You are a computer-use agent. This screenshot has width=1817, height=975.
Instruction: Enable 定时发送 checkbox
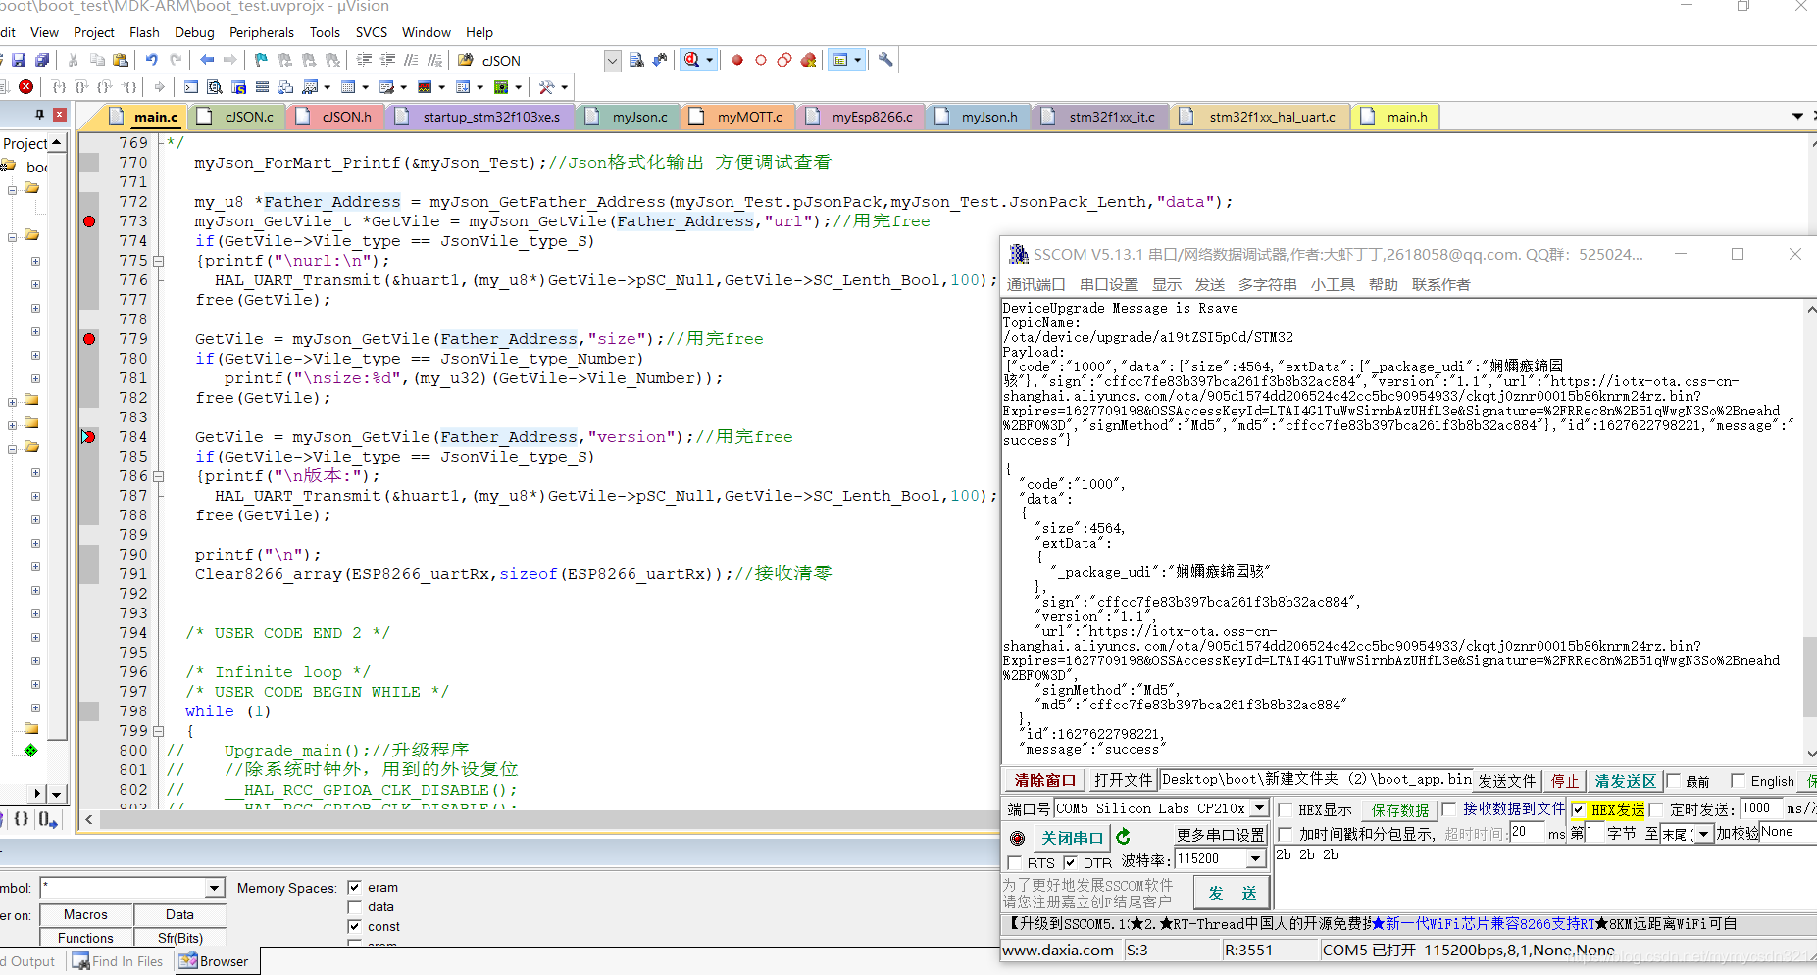[x=1656, y=809]
